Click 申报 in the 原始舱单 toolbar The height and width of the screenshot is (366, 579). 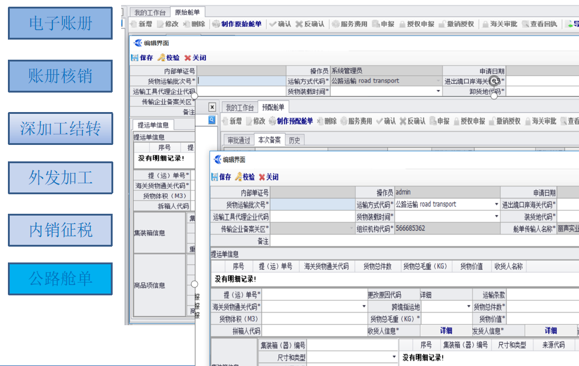384,24
